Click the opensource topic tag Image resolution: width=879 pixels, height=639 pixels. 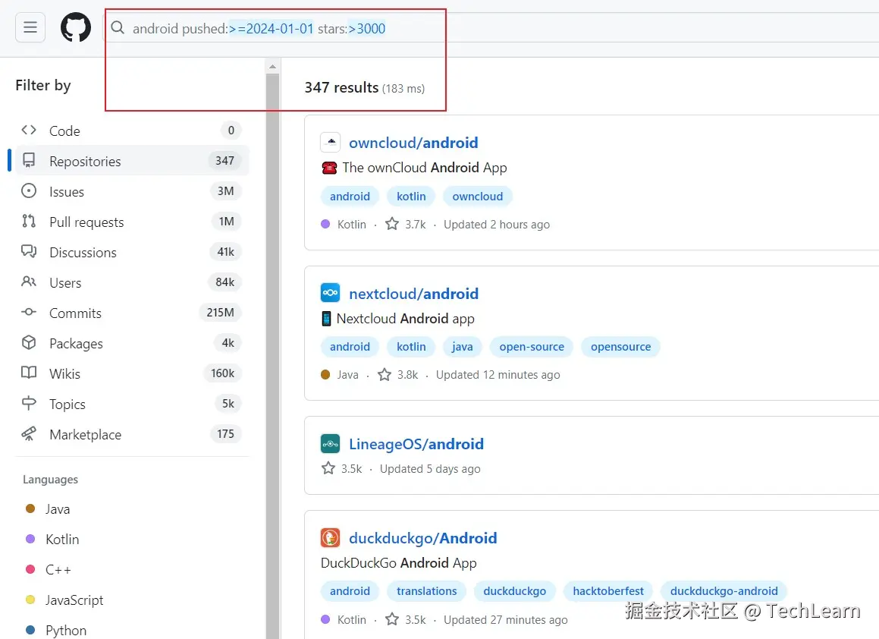[620, 347]
